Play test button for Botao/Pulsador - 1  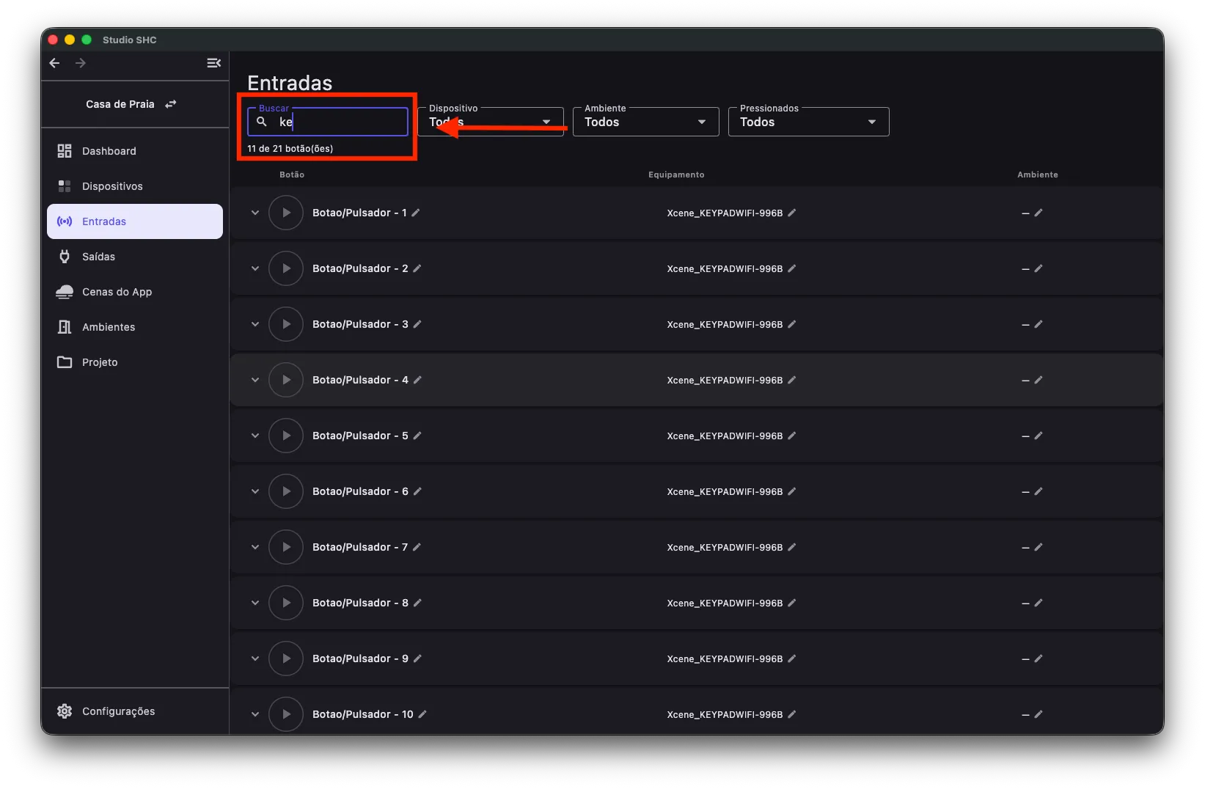[x=286, y=213]
